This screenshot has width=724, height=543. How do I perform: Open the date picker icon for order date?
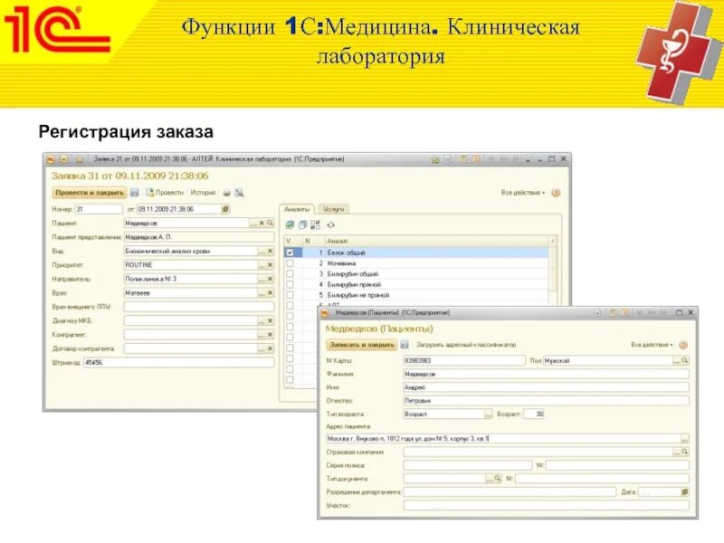(x=224, y=209)
